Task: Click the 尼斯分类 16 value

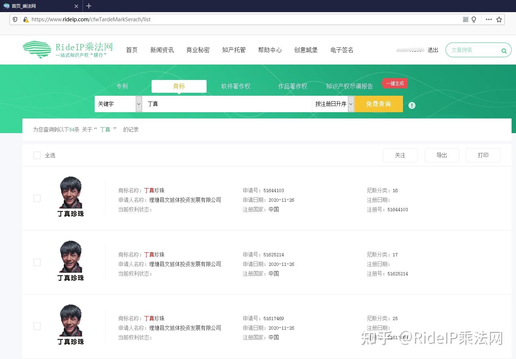Action: (x=395, y=190)
